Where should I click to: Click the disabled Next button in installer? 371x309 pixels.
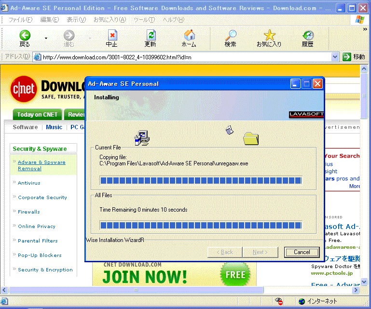tap(260, 252)
